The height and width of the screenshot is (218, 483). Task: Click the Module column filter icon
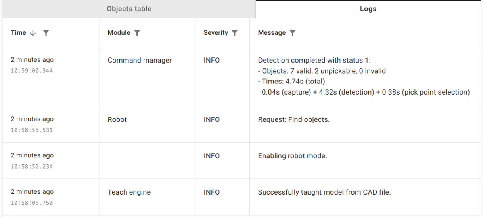pos(137,33)
